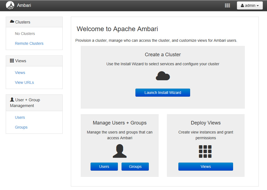Screen dimensions: 267x190
Task: Open the Views link in sidebar
Action: [20, 73]
